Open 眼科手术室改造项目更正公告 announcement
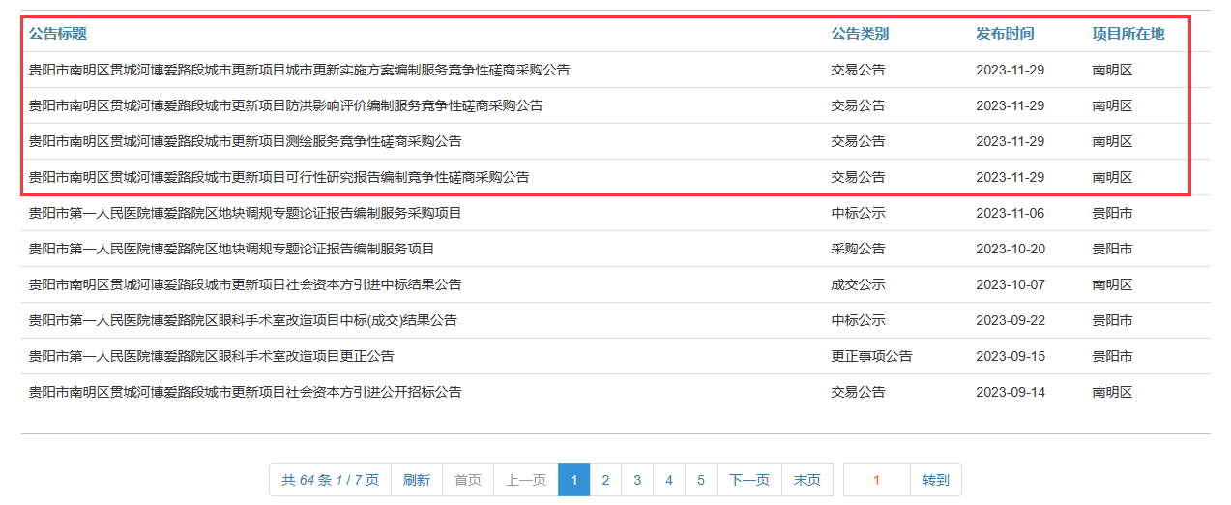This screenshot has height=505, width=1231. click(211, 356)
